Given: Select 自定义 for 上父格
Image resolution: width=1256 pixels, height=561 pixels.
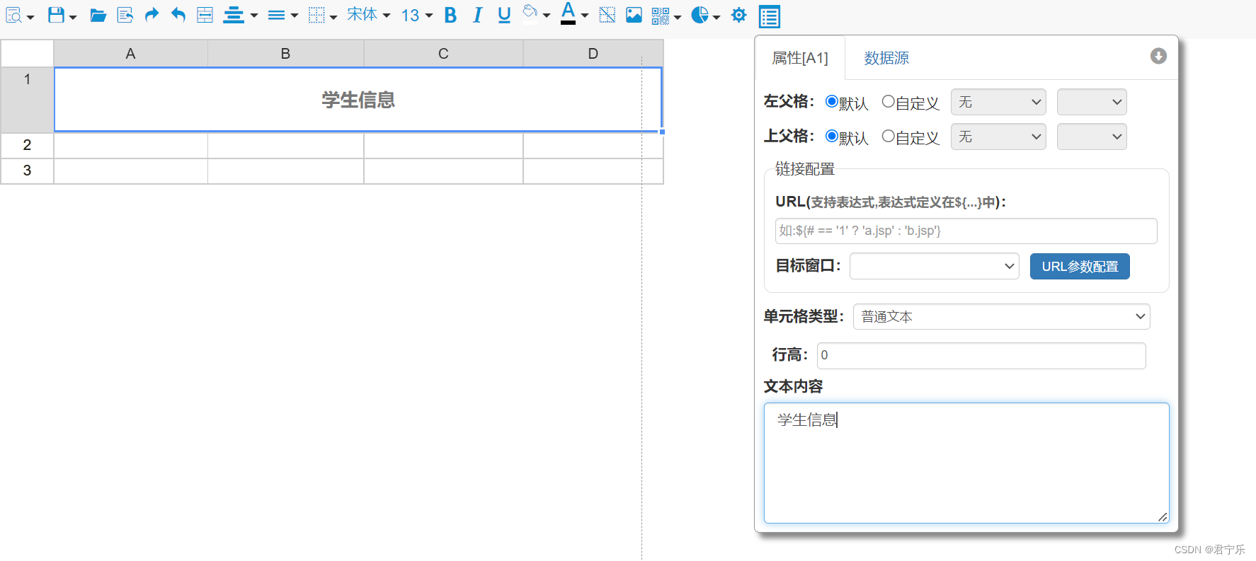Looking at the screenshot, I should [888, 137].
